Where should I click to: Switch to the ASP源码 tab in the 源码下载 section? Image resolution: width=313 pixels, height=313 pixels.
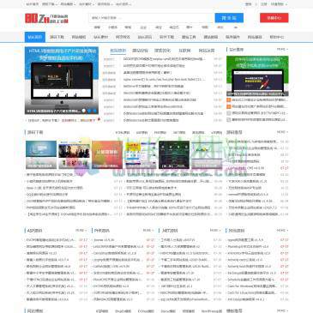pos(141,133)
